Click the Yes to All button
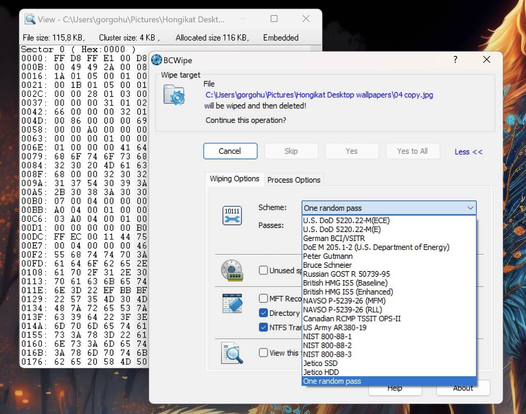This screenshot has width=526, height=414. click(x=413, y=151)
